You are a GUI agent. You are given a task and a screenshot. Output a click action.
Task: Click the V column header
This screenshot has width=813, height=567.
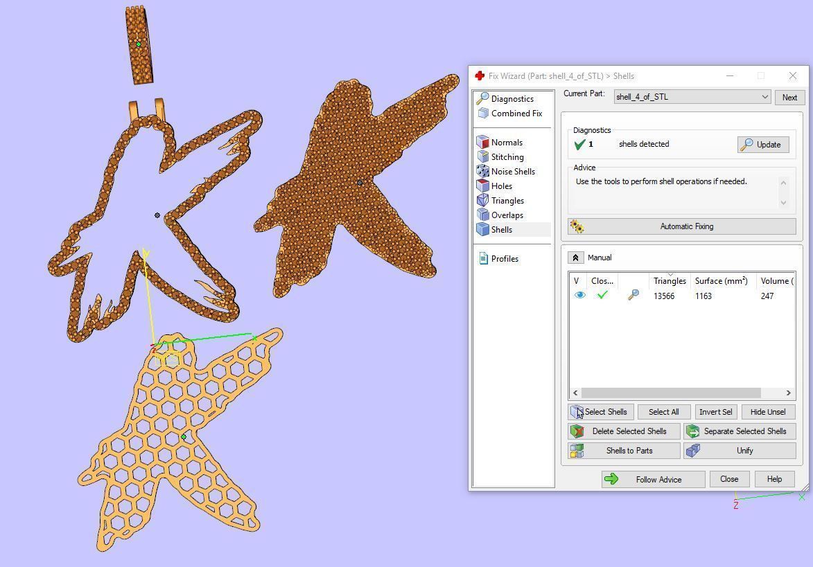[577, 280]
